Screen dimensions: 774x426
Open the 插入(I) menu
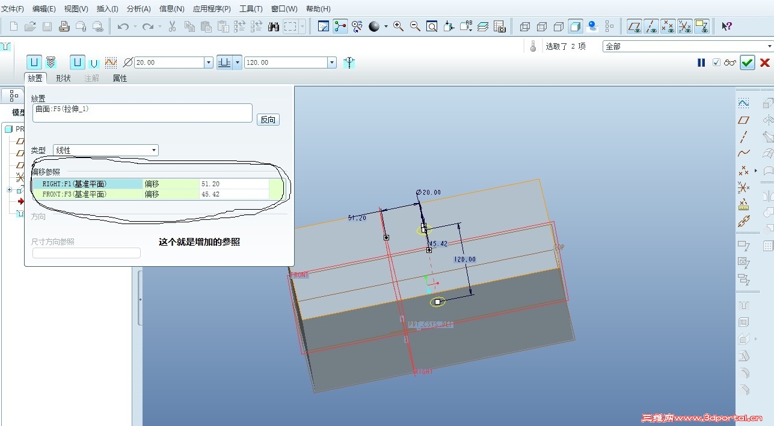coord(108,9)
